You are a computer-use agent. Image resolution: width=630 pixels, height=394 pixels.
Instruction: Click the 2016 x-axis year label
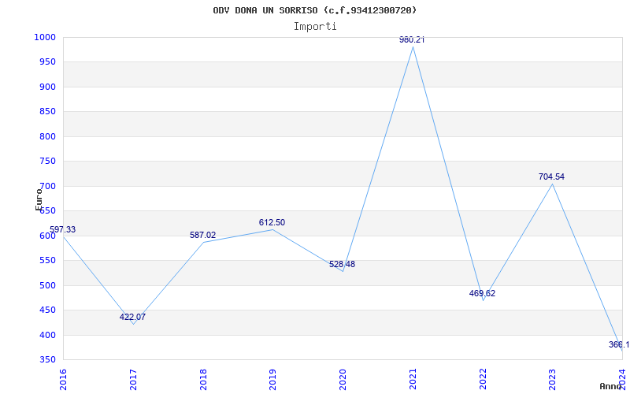pos(63,379)
